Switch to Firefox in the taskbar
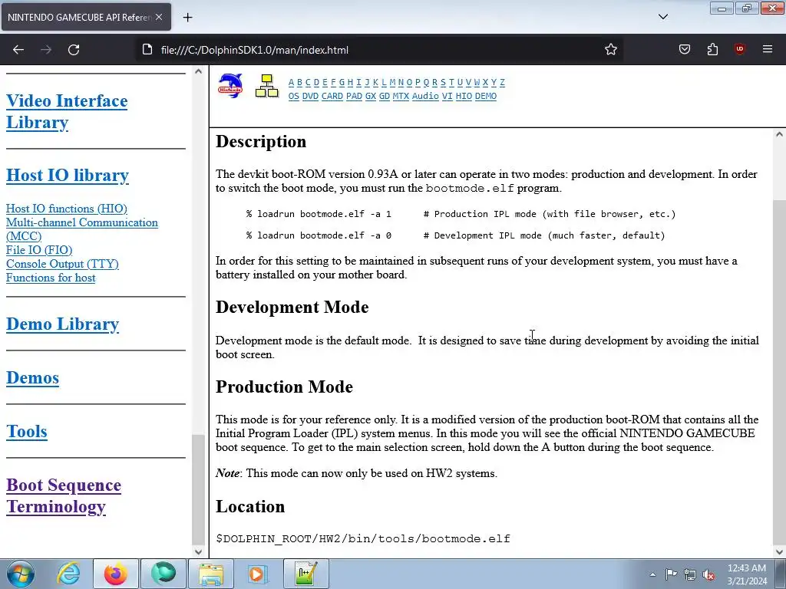The image size is (786, 589). click(x=115, y=574)
